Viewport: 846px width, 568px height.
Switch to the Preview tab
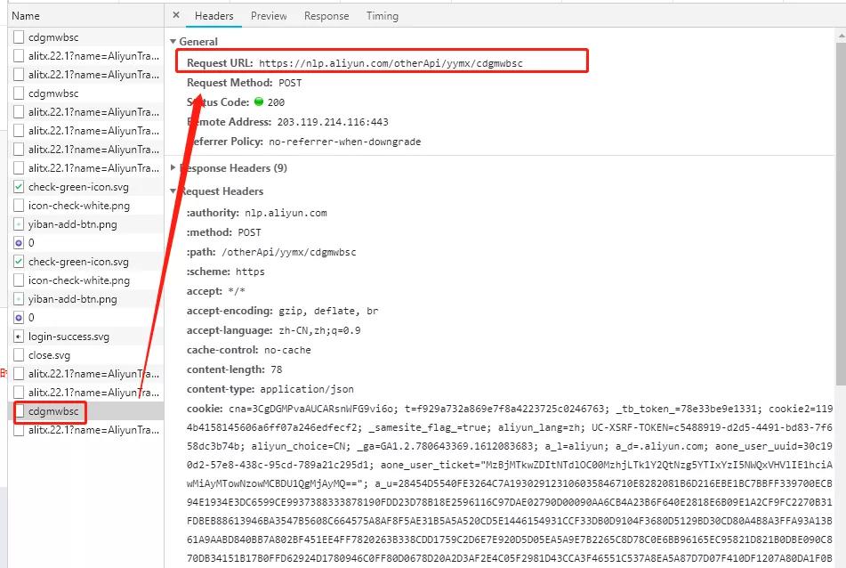(269, 16)
